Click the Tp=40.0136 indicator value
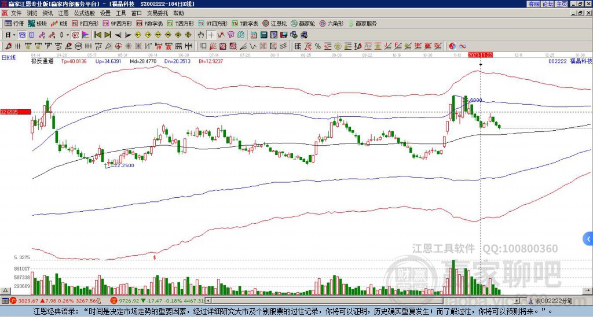 pos(74,61)
